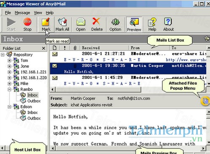
Task: Click envelope icon of 1:45:29 mail
Action: tap(55, 77)
